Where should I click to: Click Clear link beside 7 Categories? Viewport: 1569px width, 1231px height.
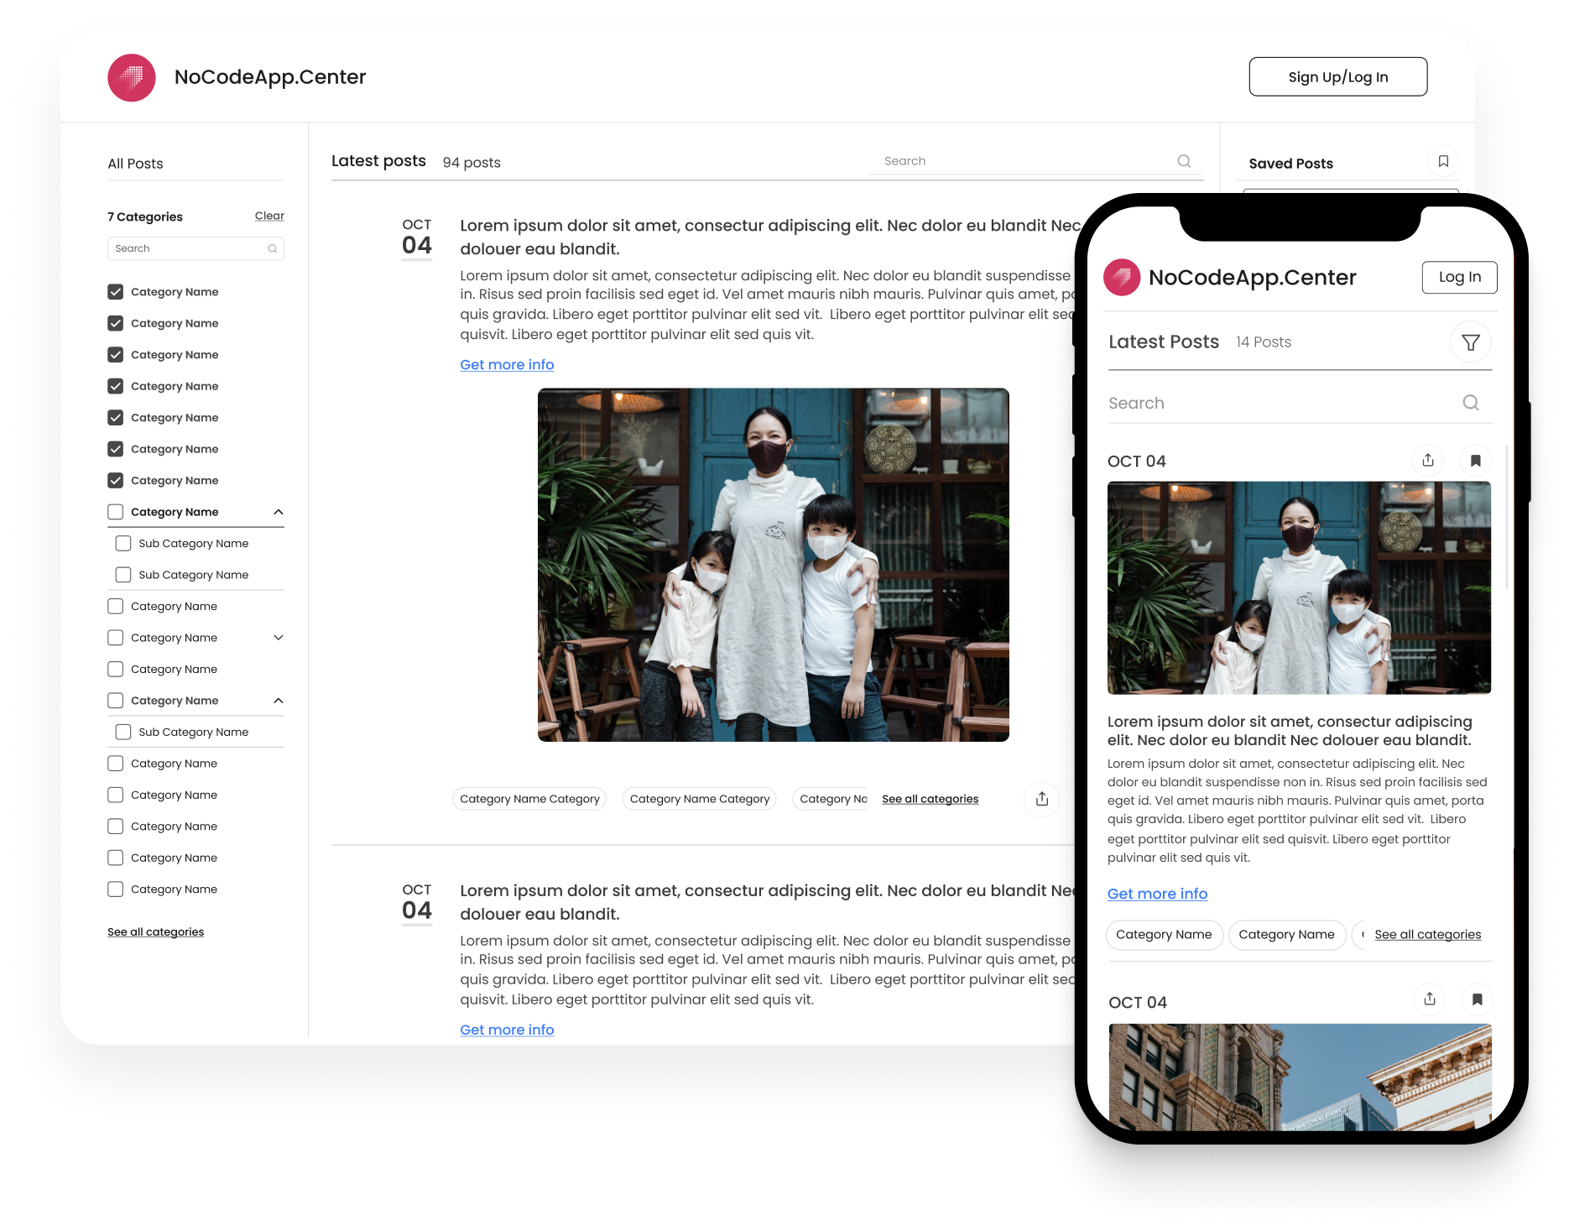click(x=269, y=216)
